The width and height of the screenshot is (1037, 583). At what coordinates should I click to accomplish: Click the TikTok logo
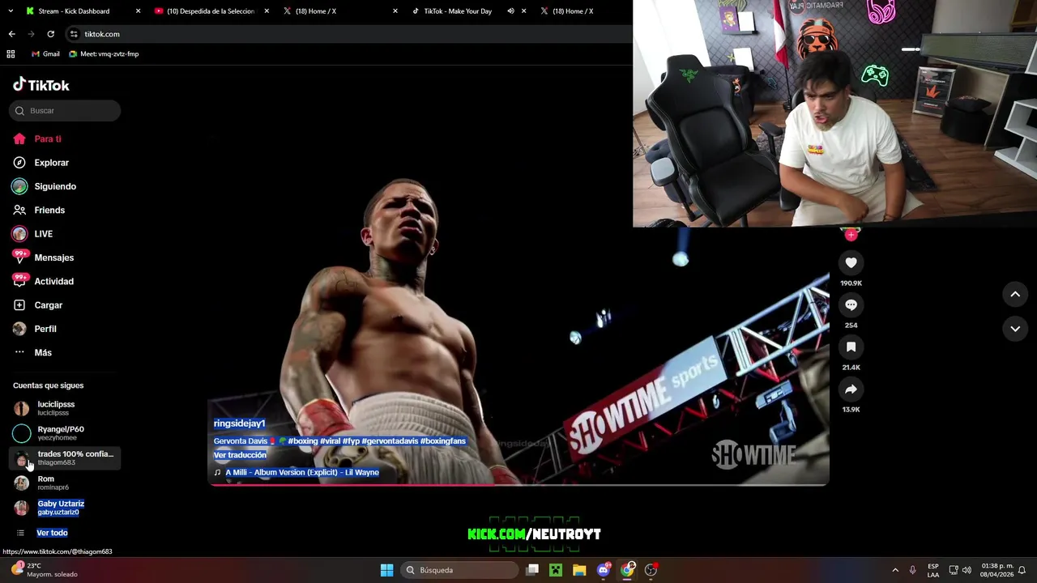41,85
